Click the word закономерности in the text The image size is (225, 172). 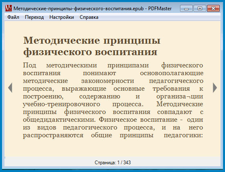(x=108, y=81)
